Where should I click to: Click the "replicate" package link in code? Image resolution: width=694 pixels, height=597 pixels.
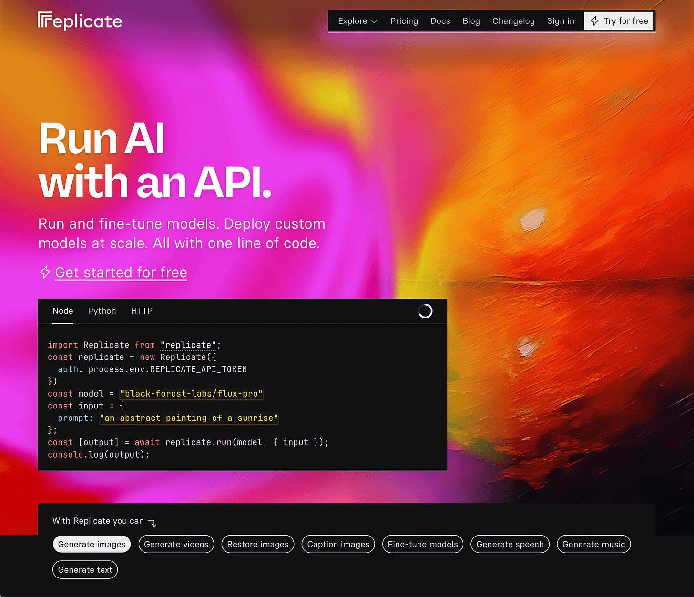(188, 345)
